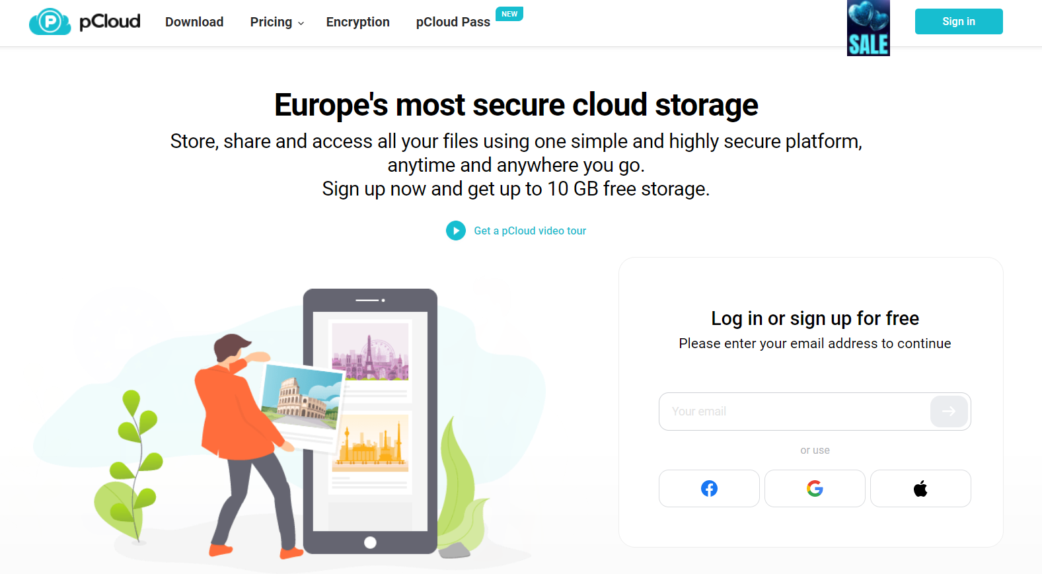Collapse the Pricing navigation dropdown
The width and height of the screenshot is (1042, 574).
(272, 22)
